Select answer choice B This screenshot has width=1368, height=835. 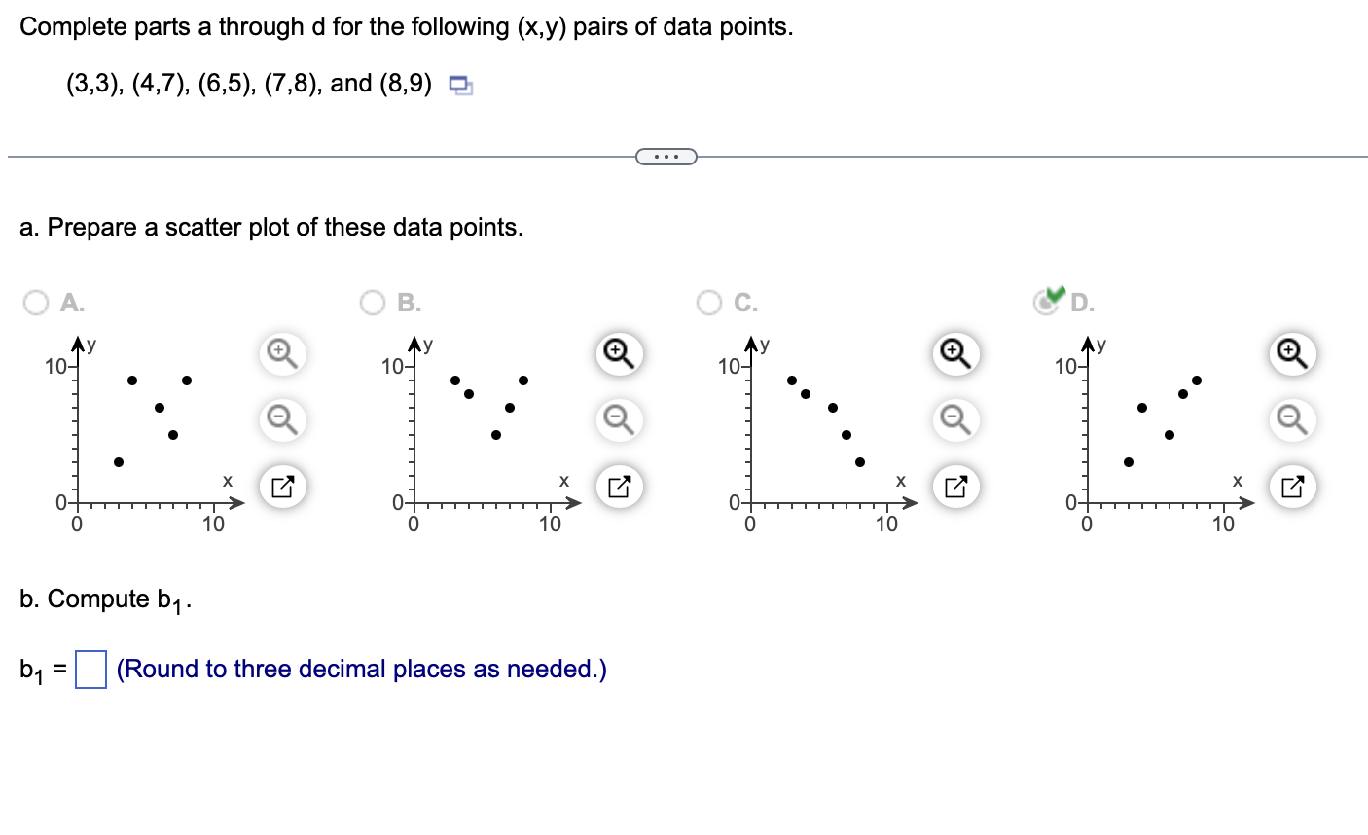coord(373,303)
